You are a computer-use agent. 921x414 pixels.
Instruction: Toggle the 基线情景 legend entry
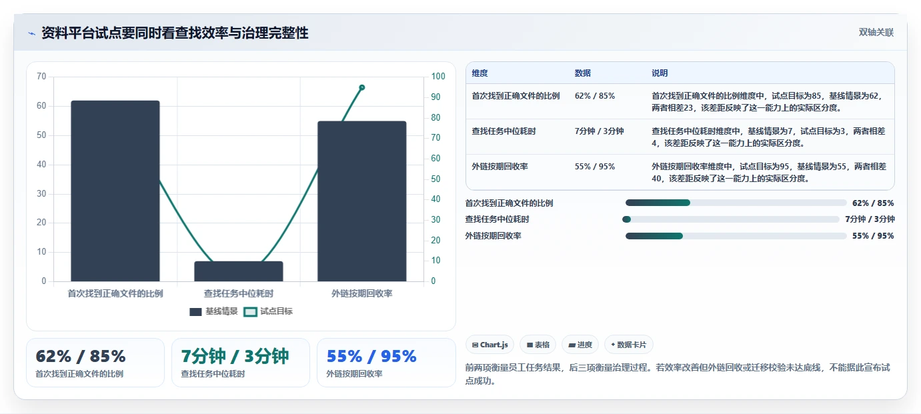pyautogui.click(x=213, y=311)
